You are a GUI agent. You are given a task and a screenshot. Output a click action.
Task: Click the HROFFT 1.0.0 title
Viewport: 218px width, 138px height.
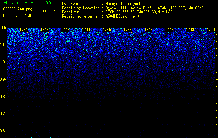tap(27, 3)
